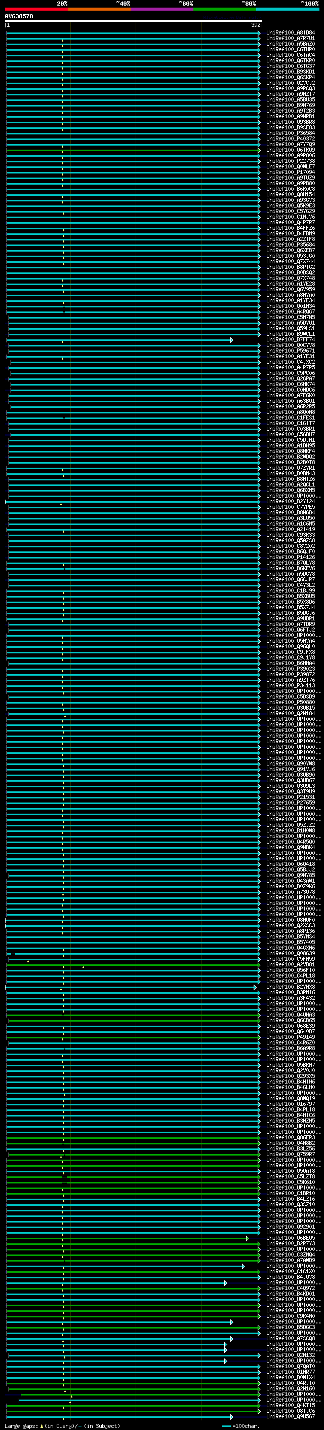Image resolution: width=324 pixels, height=1430 pixels.
Task: Select label UniRef100_Q8MUF0
Action: click(x=290, y=920)
